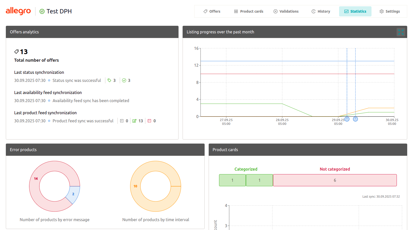Select the Statistics tab

pos(355,11)
